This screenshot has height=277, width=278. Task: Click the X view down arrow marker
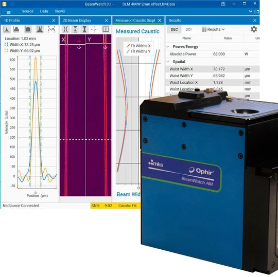(79, 47)
